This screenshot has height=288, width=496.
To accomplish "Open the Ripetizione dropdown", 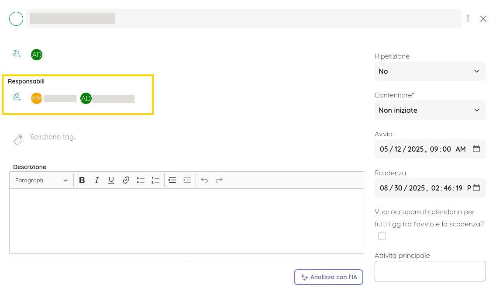I will (430, 71).
